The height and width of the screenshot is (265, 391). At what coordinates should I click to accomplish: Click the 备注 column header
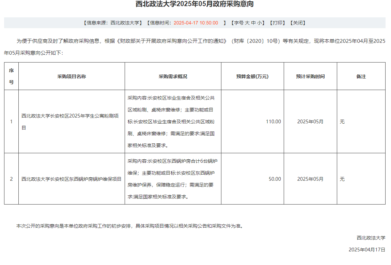[361, 76]
